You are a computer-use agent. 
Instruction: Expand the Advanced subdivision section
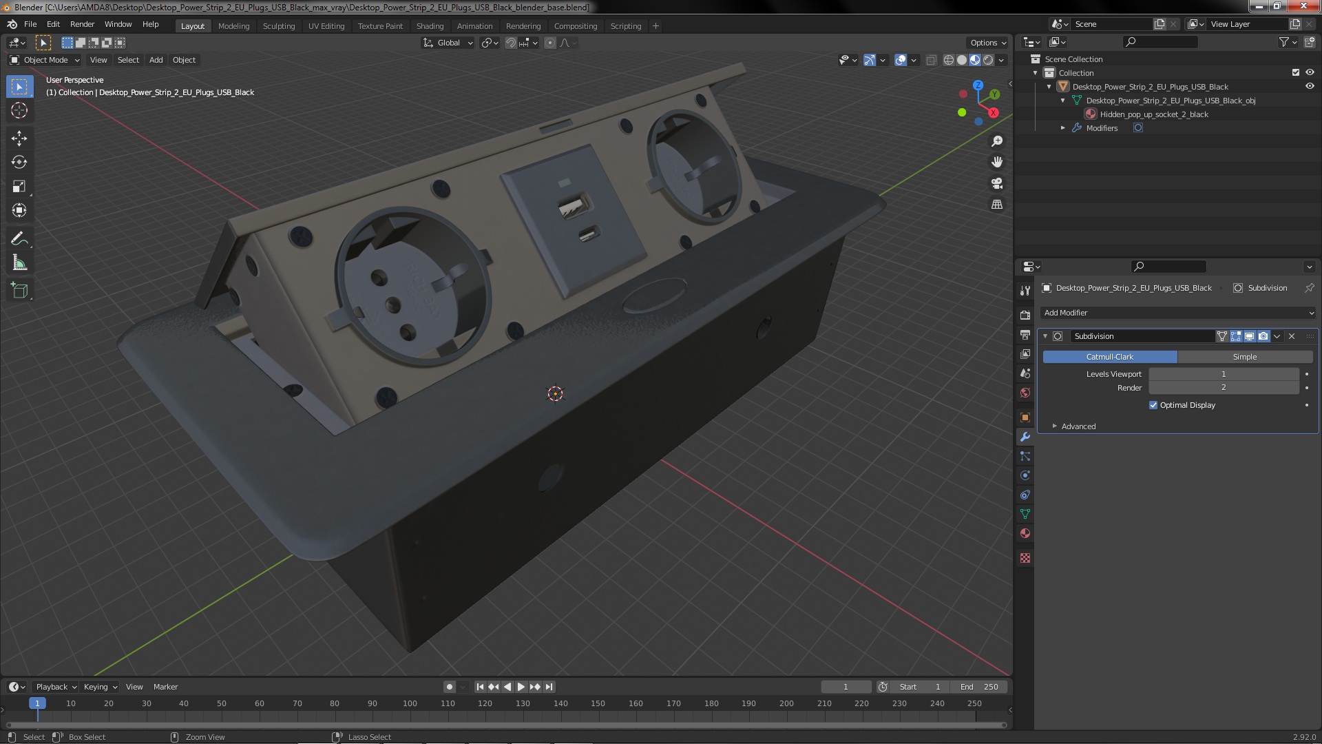(1078, 426)
